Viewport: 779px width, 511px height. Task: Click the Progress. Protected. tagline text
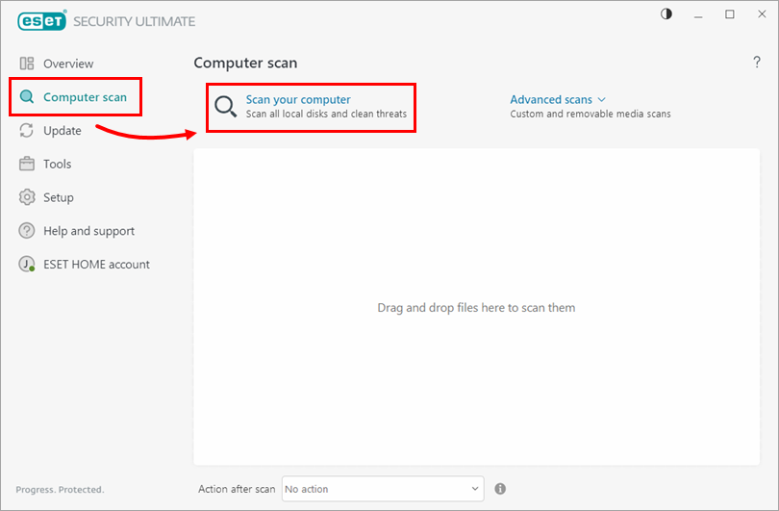60,490
